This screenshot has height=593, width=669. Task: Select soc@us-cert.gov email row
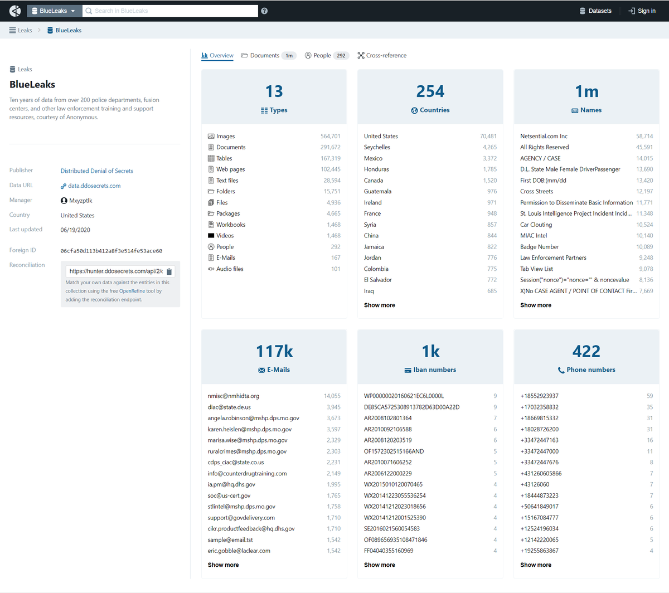[x=274, y=495]
